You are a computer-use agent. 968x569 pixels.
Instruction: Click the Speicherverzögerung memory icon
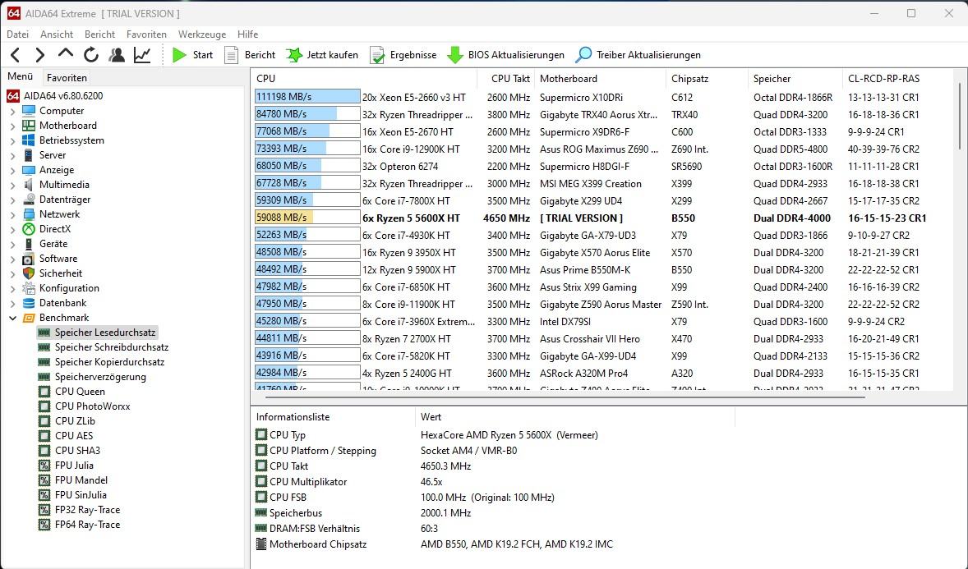coord(44,376)
